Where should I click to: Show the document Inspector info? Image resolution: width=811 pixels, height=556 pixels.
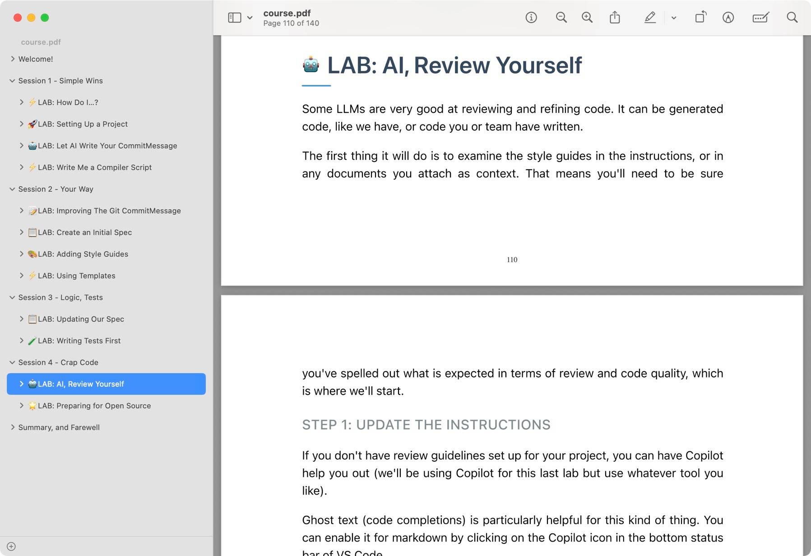(531, 18)
